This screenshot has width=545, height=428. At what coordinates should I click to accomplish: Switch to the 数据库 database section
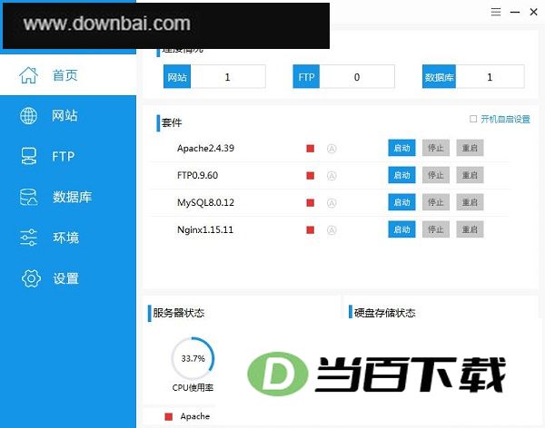tap(68, 197)
